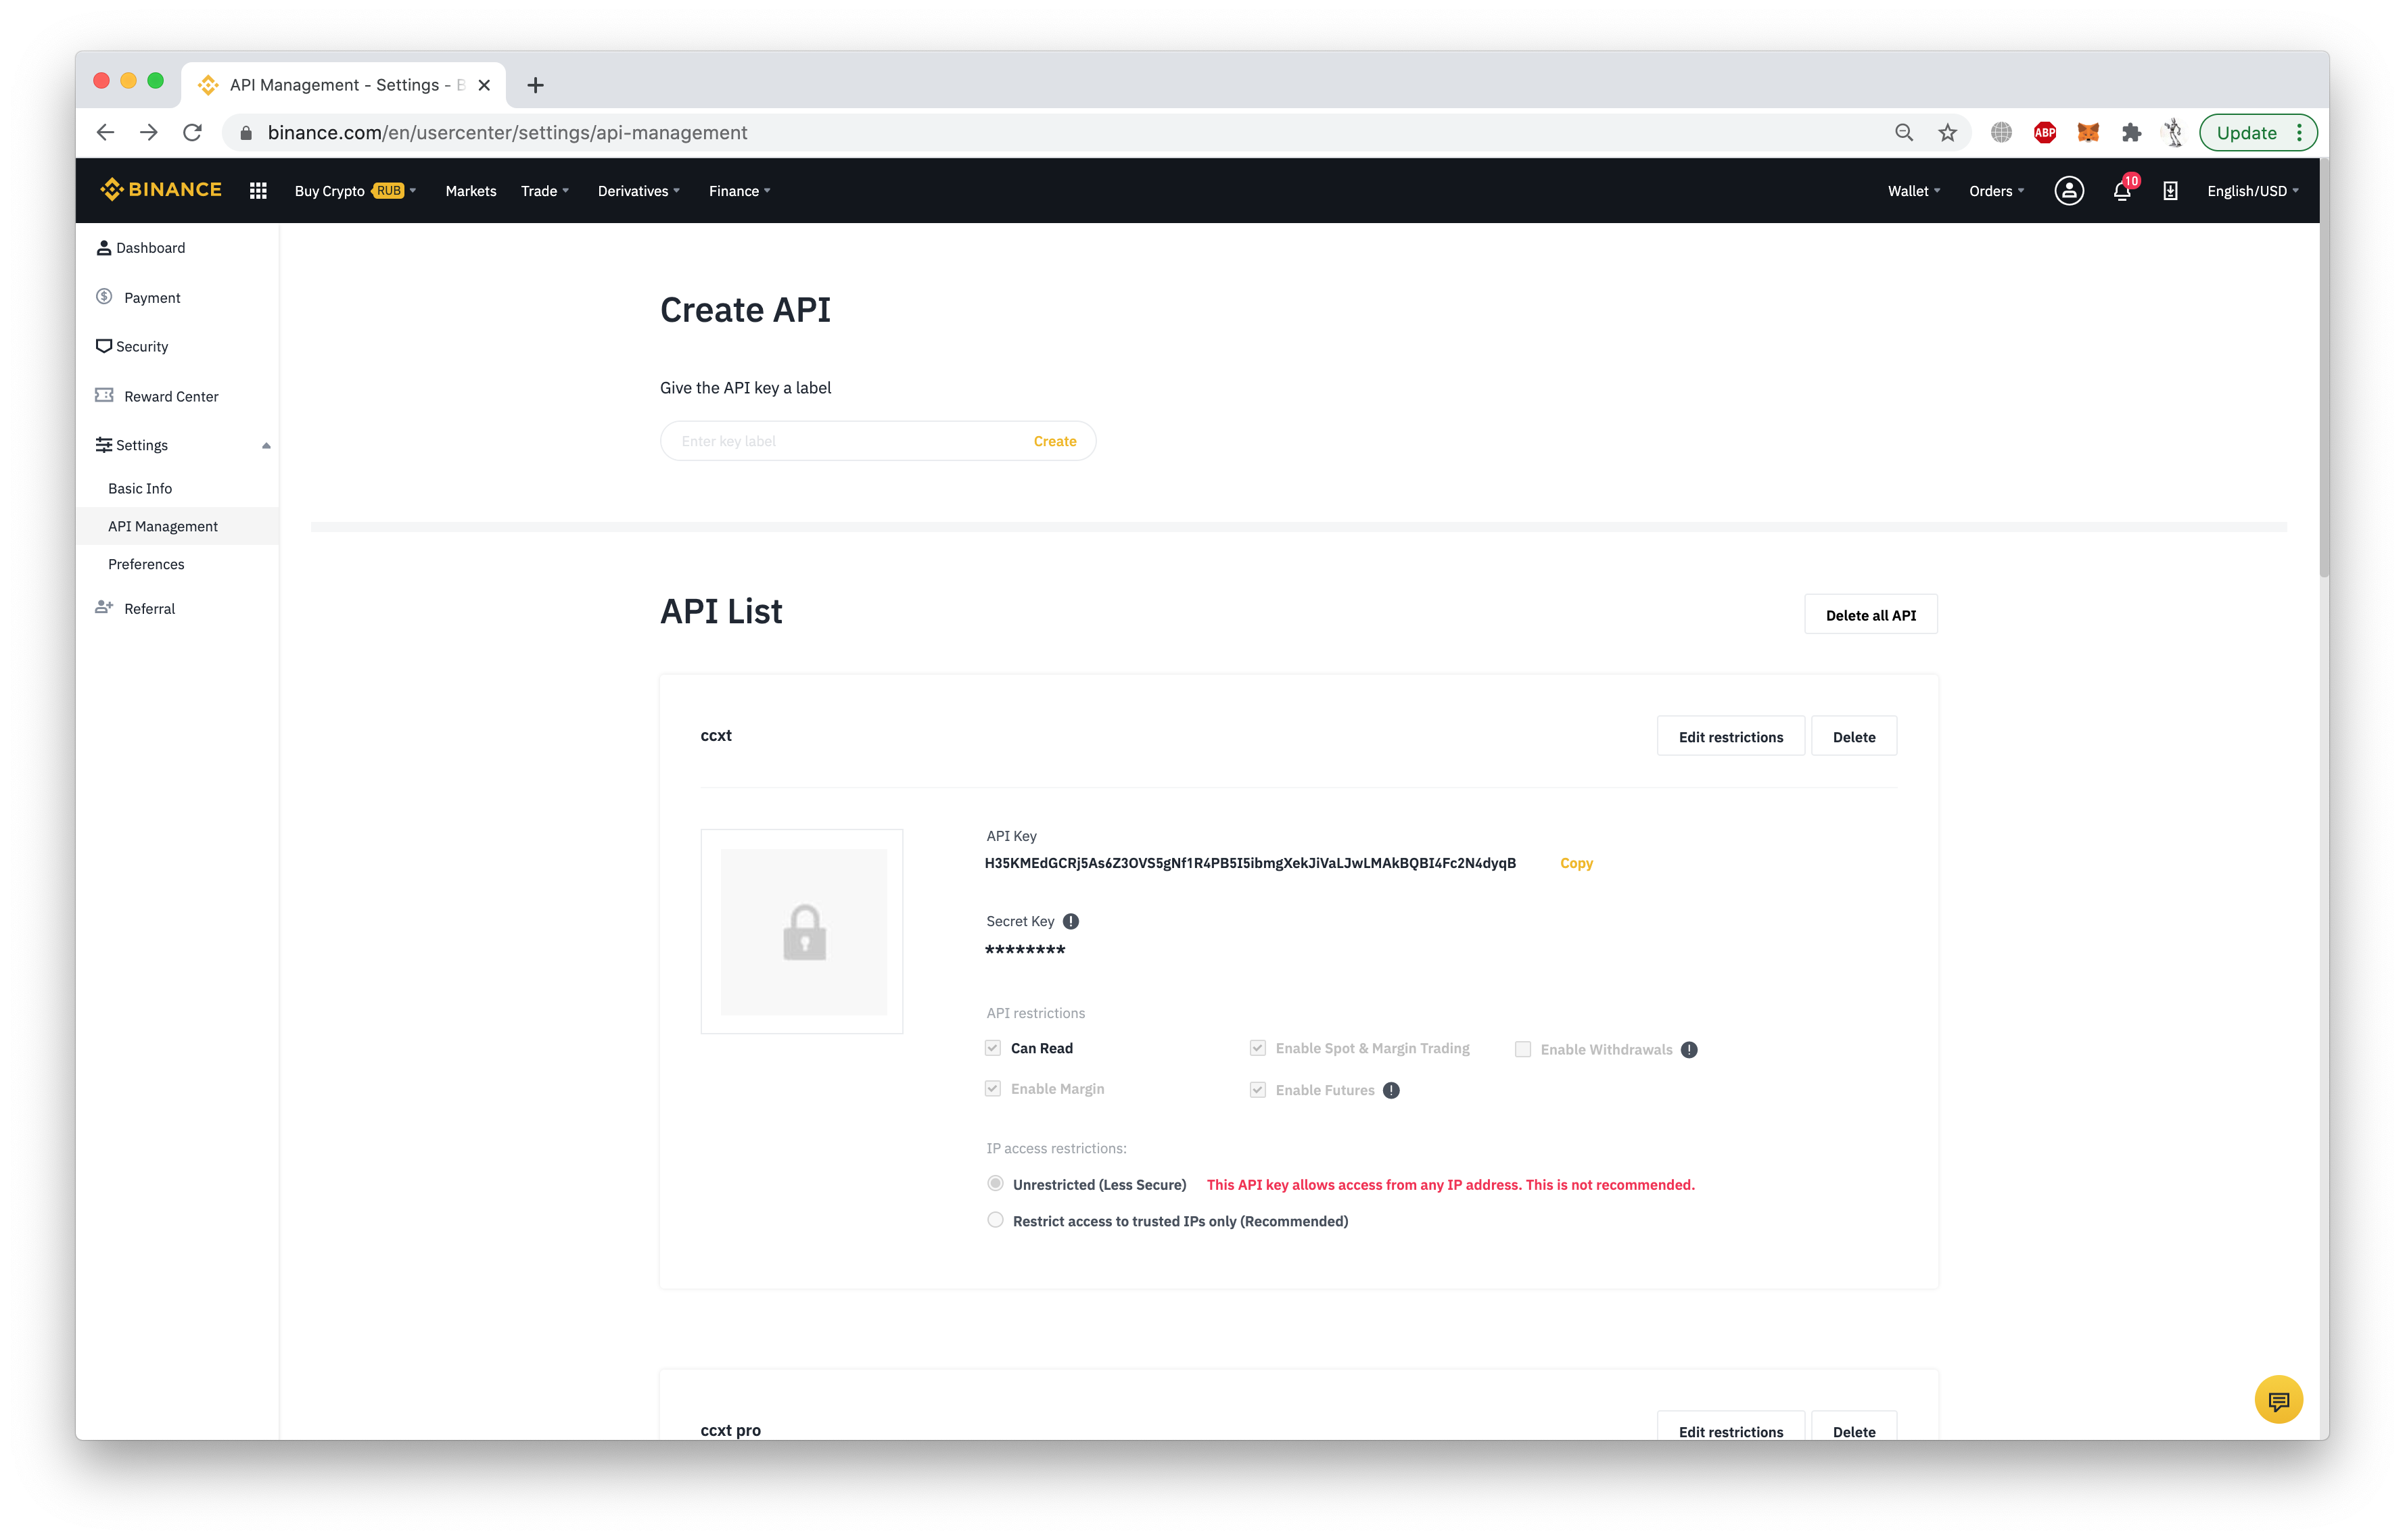Expand the Finance dropdown menu

(739, 191)
